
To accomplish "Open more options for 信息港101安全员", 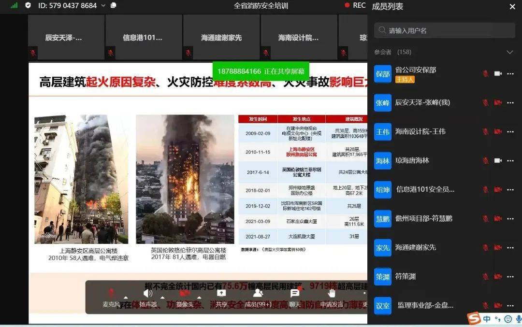I will pos(510,189).
